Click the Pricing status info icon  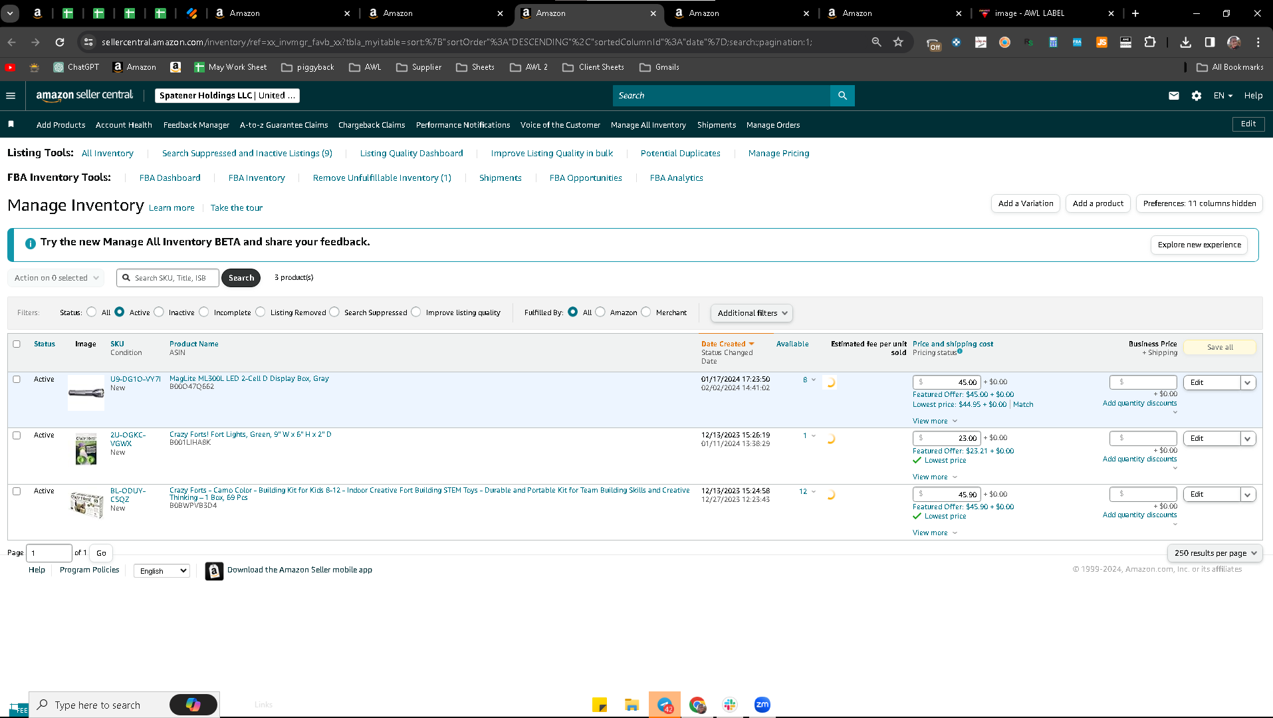[960, 351]
